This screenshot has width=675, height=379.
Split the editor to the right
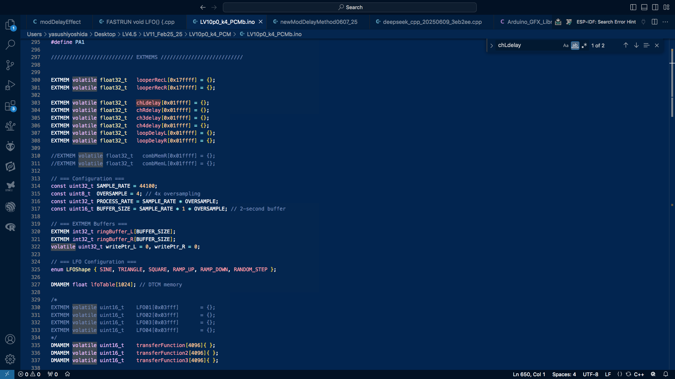[x=654, y=22]
